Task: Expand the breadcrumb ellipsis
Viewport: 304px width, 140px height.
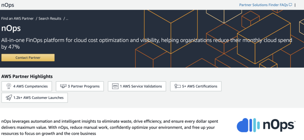Action: (67, 18)
